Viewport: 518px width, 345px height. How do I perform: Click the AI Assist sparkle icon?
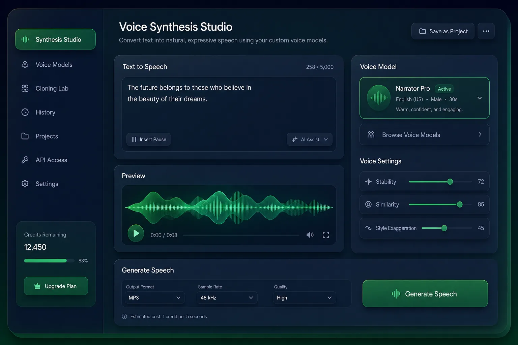294,139
